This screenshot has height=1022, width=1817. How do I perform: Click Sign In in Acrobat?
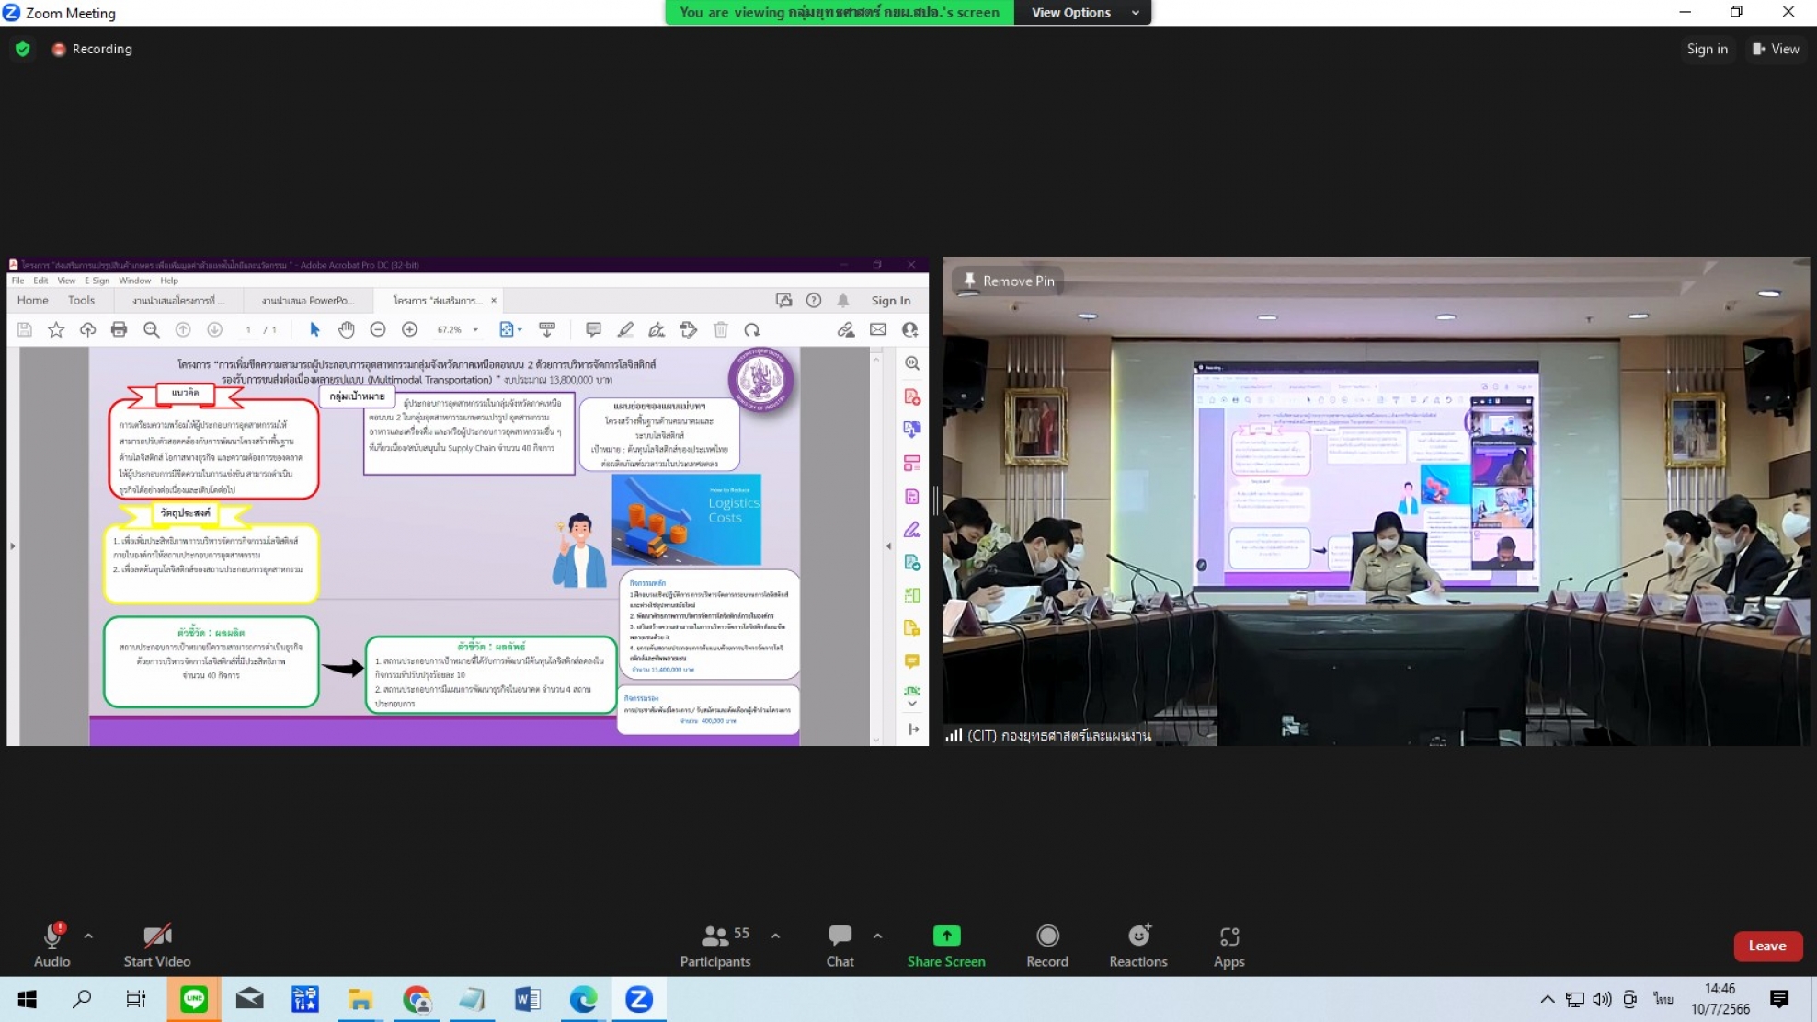point(890,300)
